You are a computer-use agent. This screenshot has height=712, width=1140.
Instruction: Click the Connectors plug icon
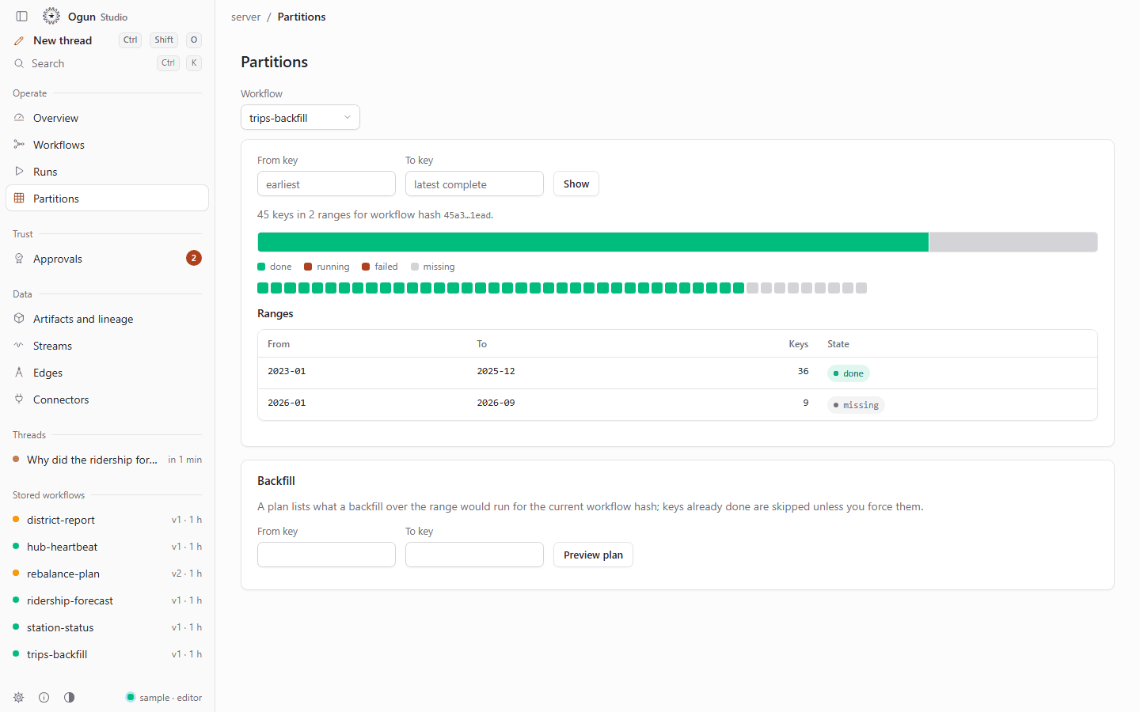point(19,400)
